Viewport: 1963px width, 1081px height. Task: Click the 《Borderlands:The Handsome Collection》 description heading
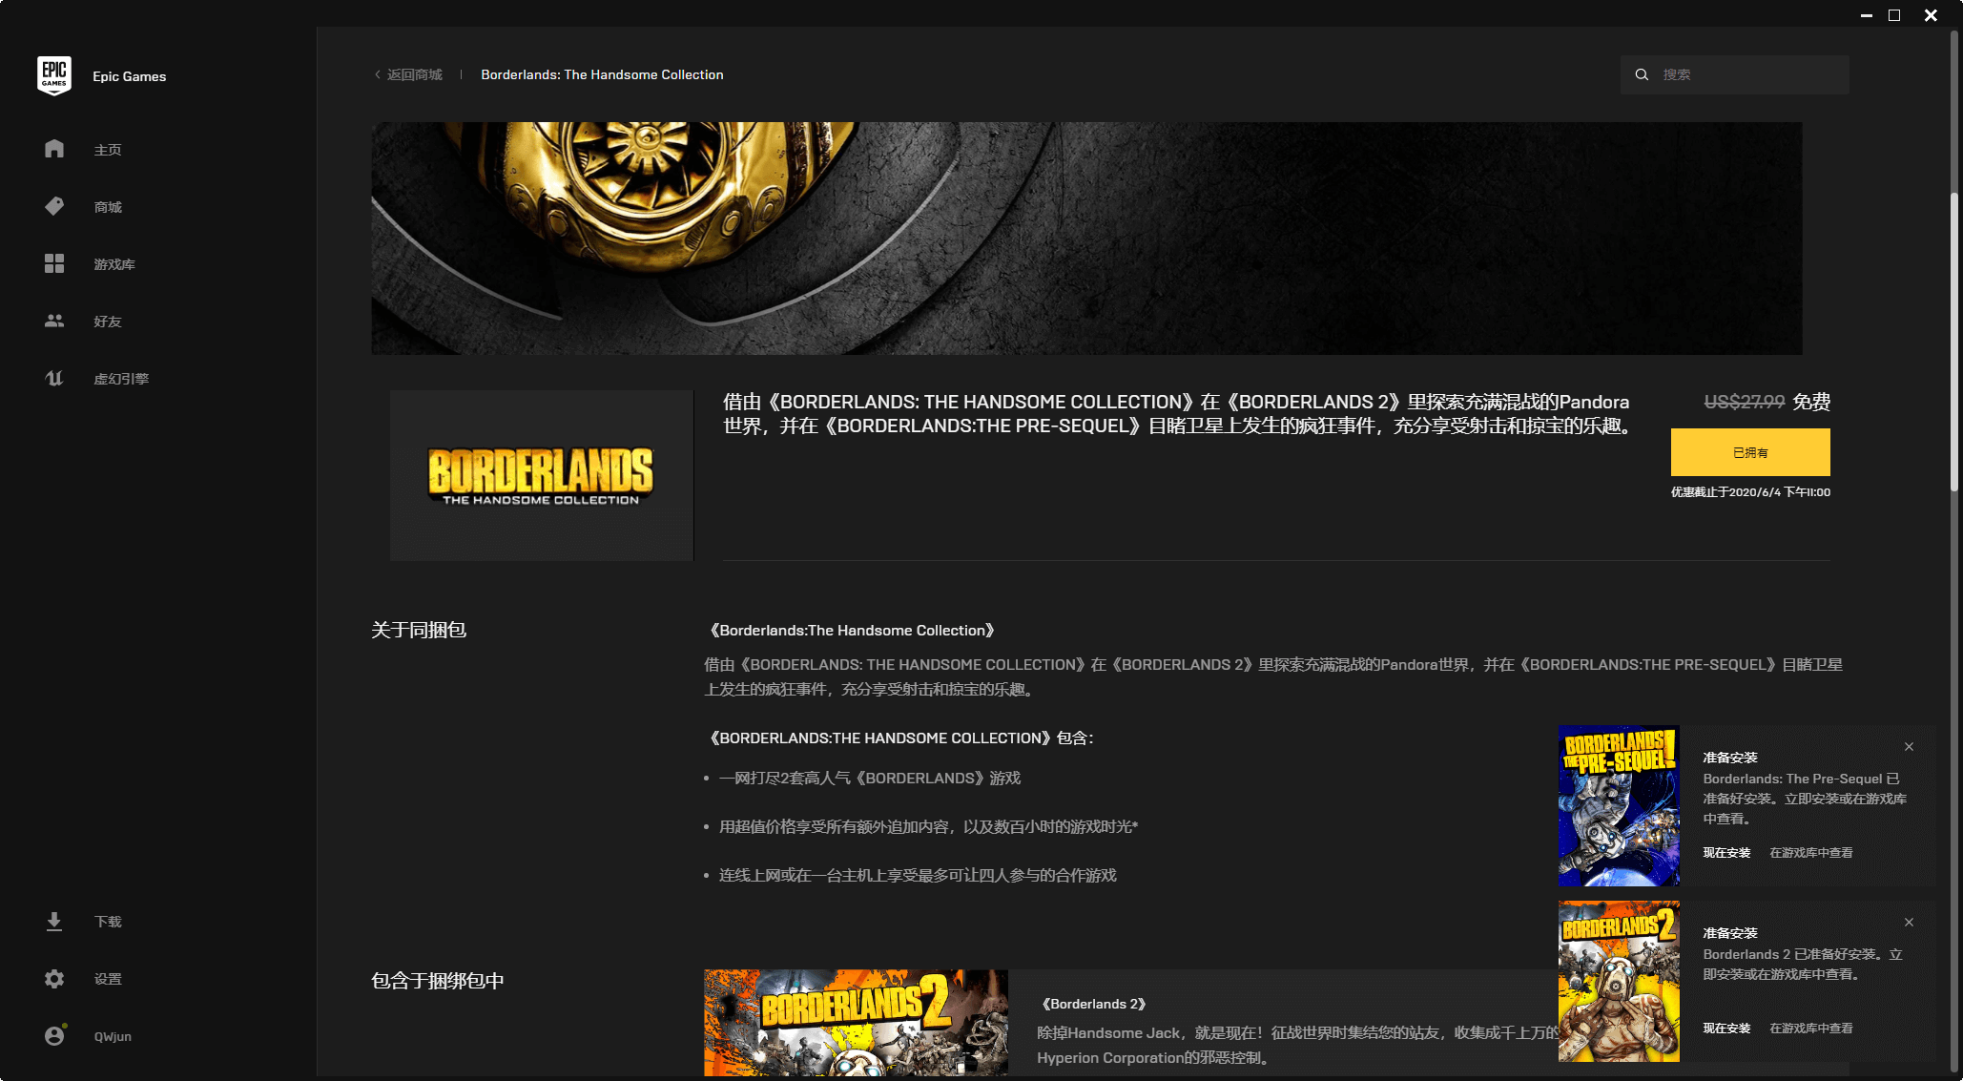[853, 631]
